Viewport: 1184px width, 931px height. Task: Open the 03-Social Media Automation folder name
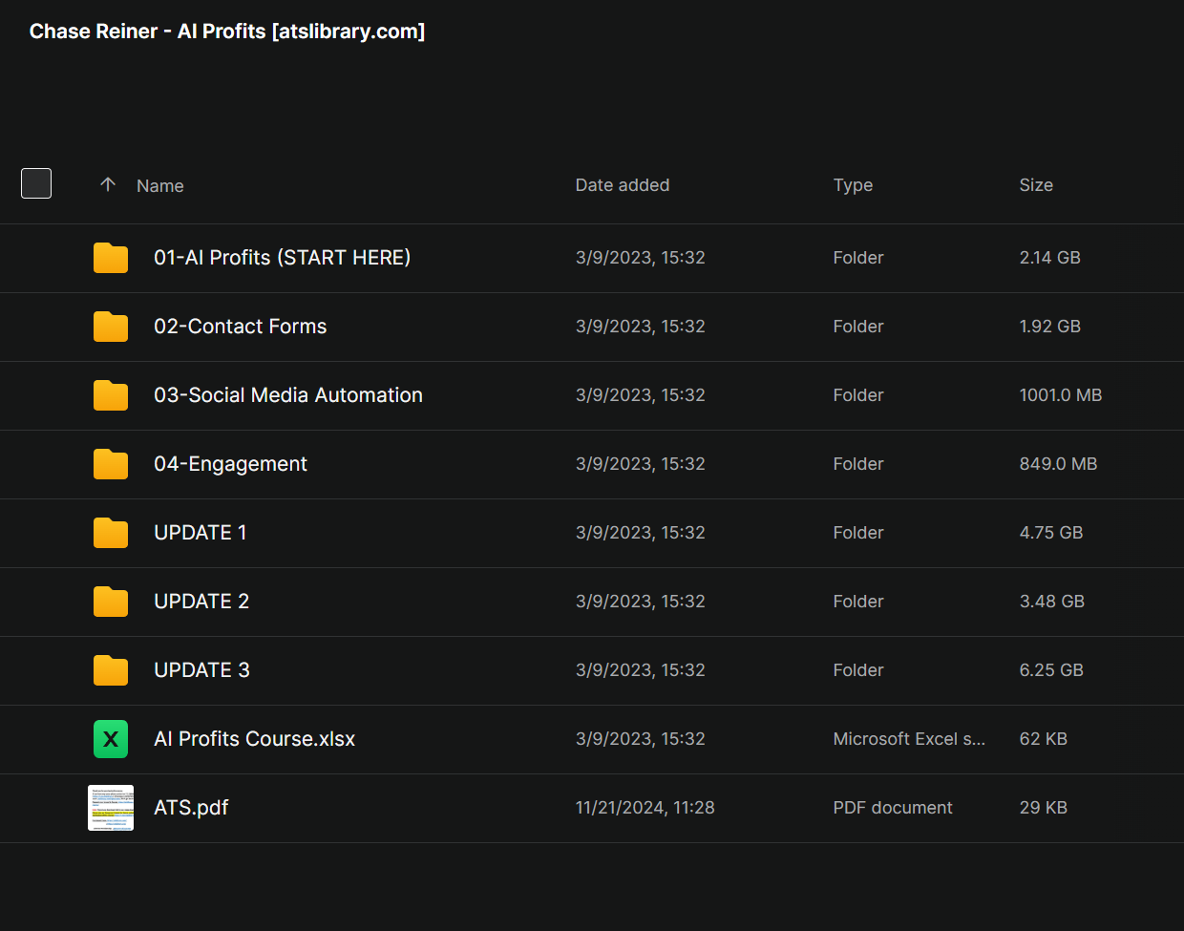(288, 395)
